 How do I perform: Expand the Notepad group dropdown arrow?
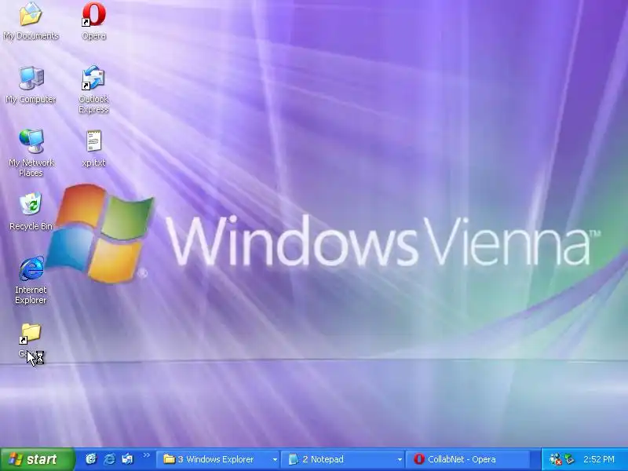[400, 459]
